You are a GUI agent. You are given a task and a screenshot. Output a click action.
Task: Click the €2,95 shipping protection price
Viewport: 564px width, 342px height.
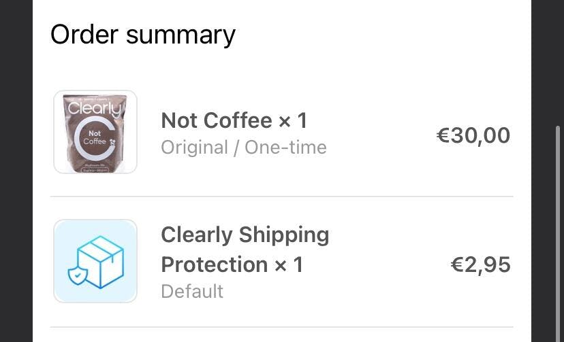point(480,264)
